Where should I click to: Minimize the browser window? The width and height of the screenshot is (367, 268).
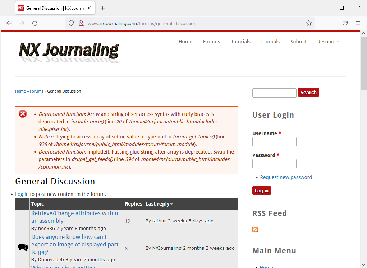coord(325,8)
